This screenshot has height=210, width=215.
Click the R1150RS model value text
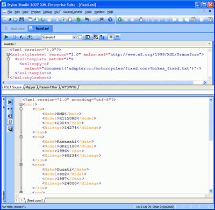point(68,118)
